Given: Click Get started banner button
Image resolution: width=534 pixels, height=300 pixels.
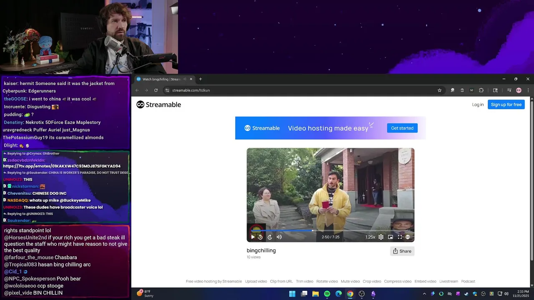Looking at the screenshot, I should tap(402, 128).
